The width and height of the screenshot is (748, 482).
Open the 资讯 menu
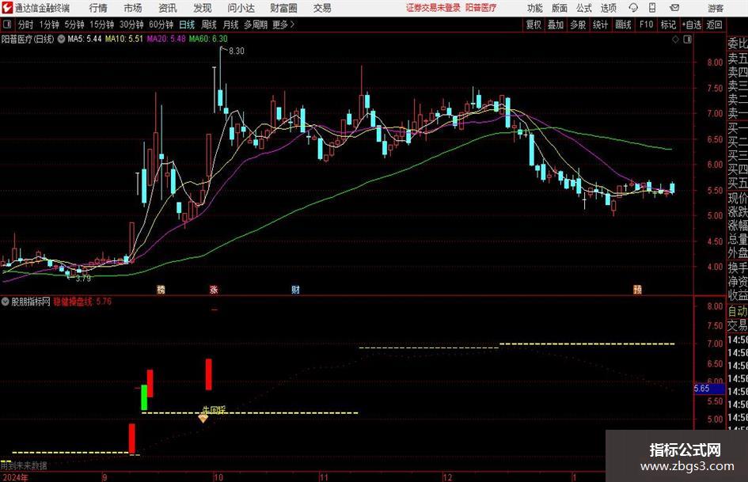point(168,8)
